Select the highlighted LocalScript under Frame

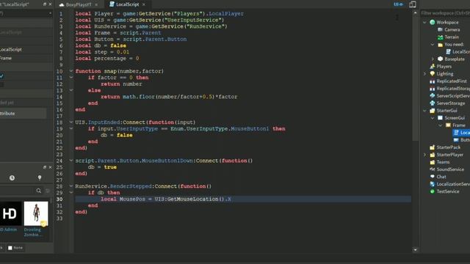461,132
